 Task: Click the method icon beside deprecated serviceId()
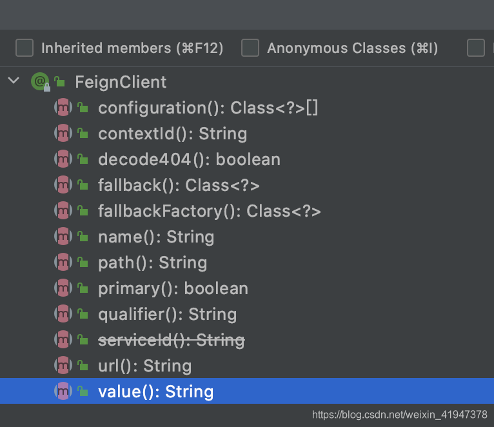(63, 340)
